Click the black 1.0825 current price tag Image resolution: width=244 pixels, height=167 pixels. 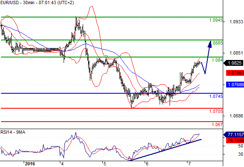(234, 63)
